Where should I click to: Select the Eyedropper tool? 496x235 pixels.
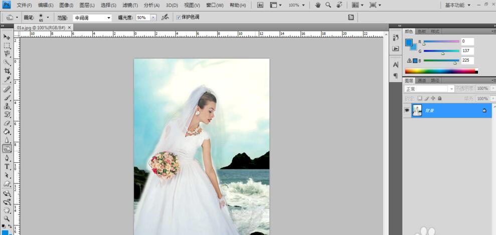(x=7, y=80)
